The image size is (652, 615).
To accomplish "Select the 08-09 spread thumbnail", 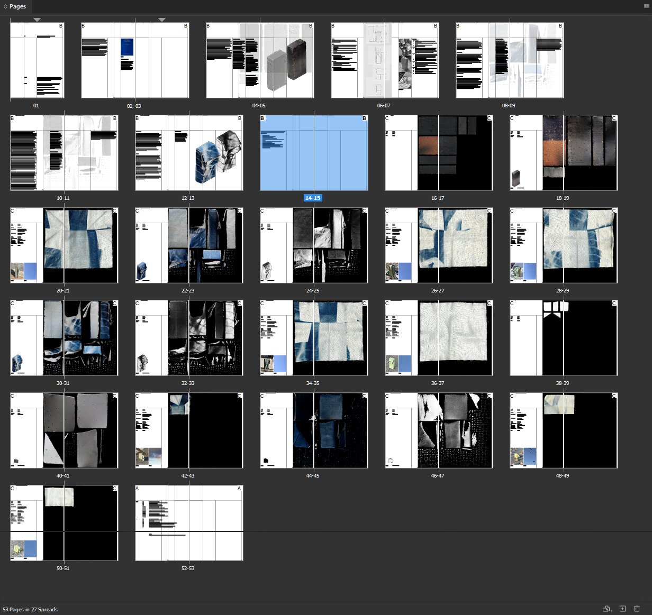I will click(x=510, y=60).
